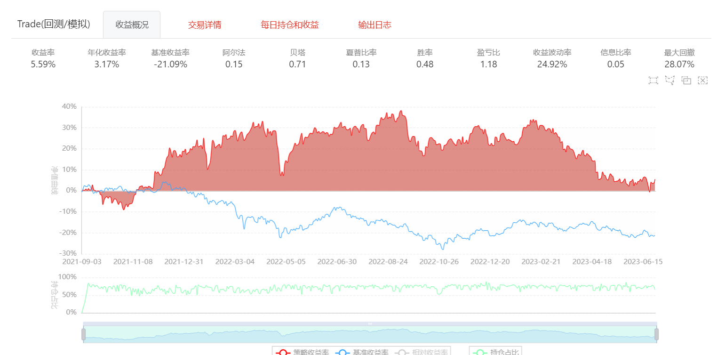Screen dimensions: 717x355
Task: Toggle the keep-selection brush mode icon
Action: tap(686, 81)
